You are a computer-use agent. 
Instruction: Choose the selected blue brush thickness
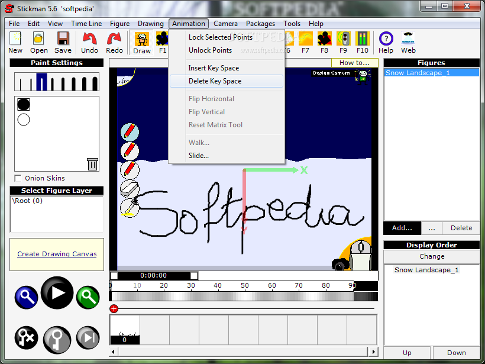41,82
